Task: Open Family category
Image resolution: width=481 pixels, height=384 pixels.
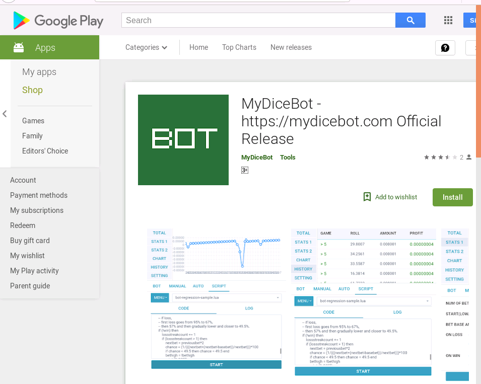Action: [x=32, y=136]
